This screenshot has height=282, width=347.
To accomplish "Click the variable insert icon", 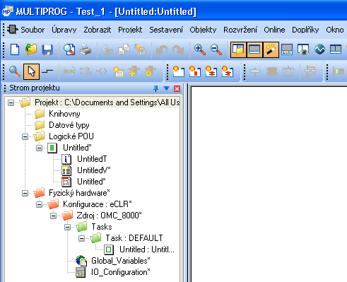I will [x=69, y=71].
